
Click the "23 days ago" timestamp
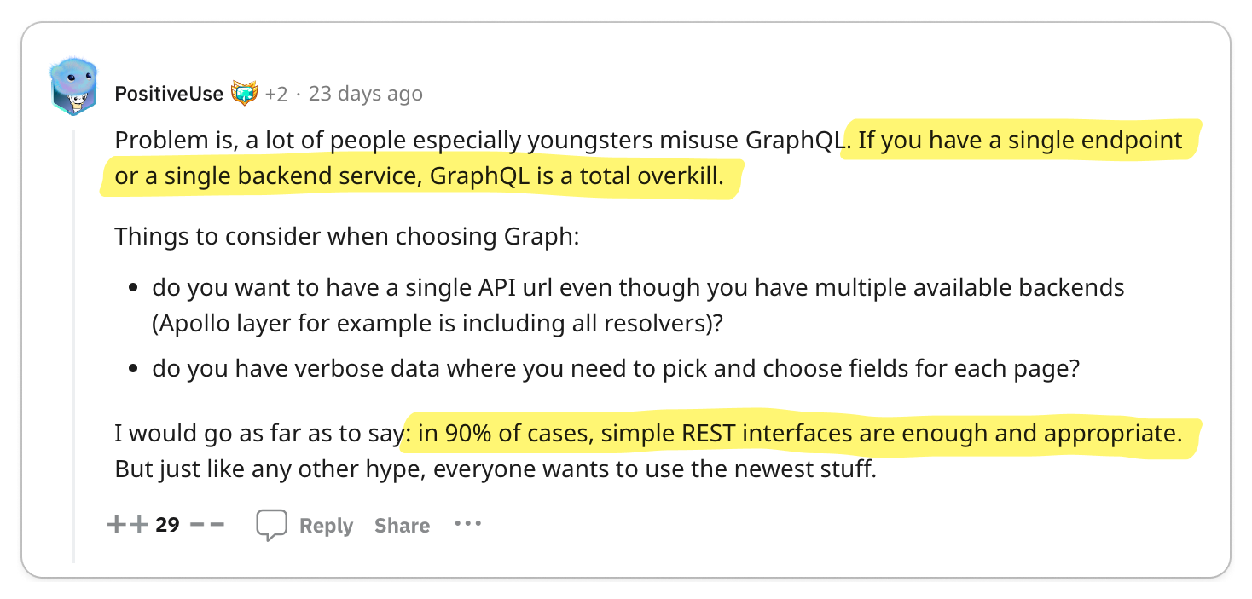(x=365, y=93)
